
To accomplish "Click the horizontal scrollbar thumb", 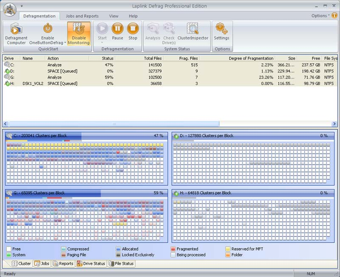I will (x=114, y=124).
